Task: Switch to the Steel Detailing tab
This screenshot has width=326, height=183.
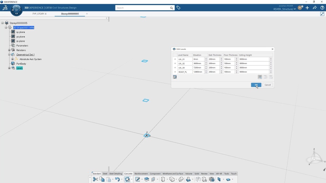Action: (115, 174)
